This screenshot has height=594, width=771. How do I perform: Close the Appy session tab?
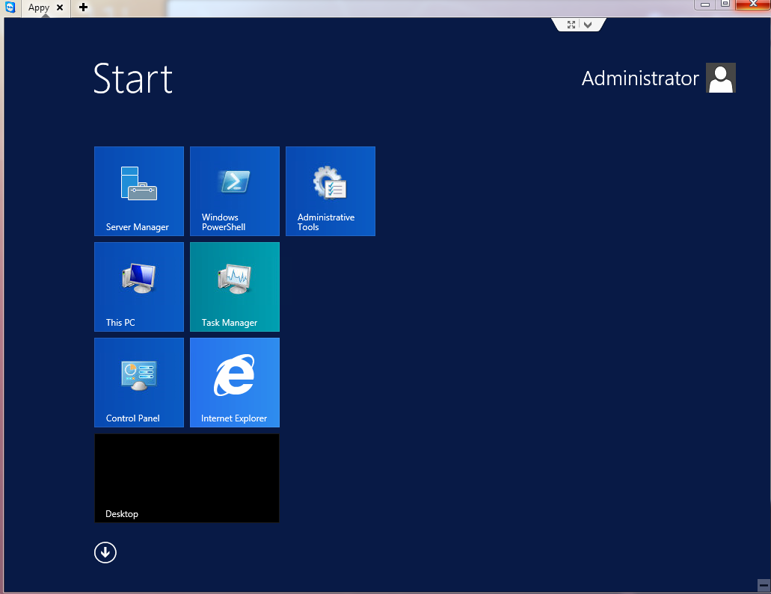[x=60, y=7]
